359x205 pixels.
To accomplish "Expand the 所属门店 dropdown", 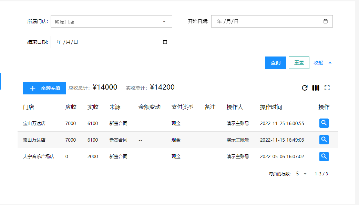I will coord(164,21).
